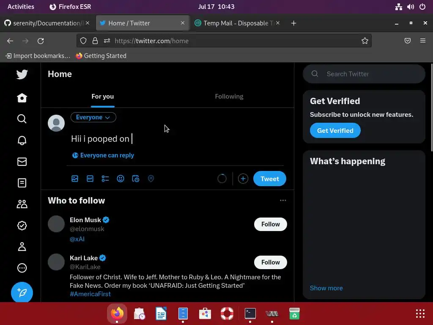Open the Communities people icon

coord(22,204)
